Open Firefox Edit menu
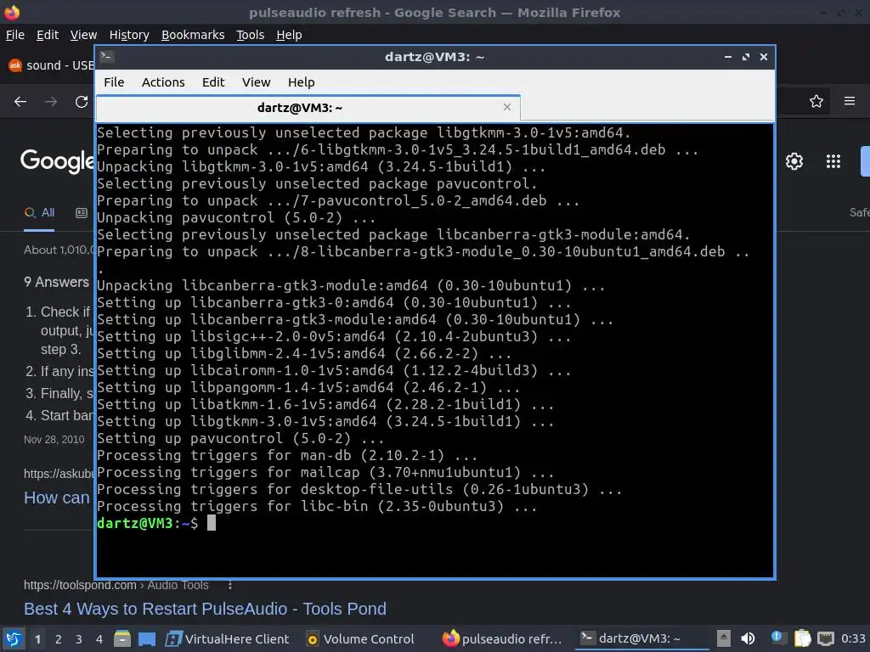The height and width of the screenshot is (652, 870). point(48,35)
